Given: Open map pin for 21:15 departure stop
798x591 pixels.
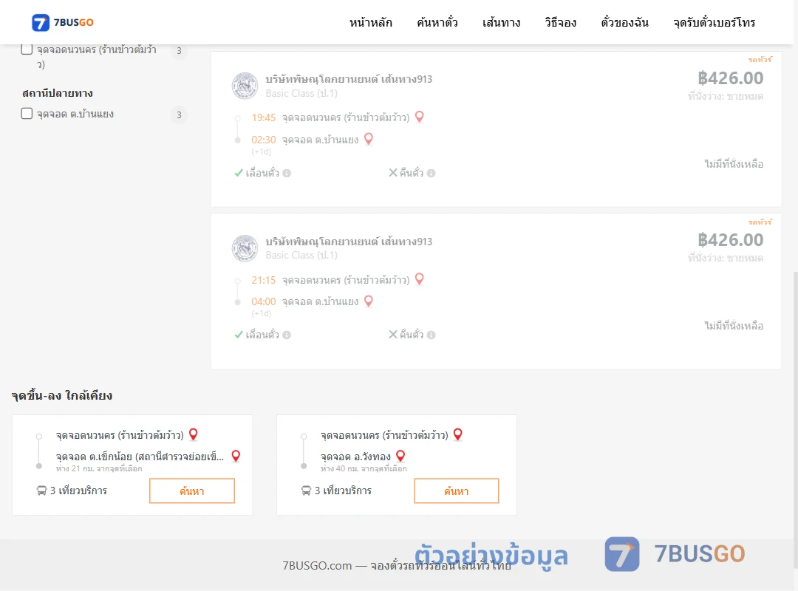Looking at the screenshot, I should (x=420, y=279).
